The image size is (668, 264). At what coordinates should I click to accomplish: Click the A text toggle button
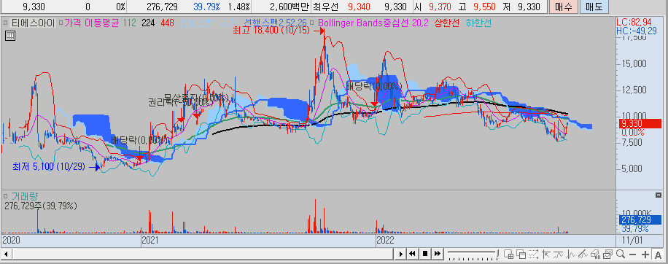tap(658, 255)
